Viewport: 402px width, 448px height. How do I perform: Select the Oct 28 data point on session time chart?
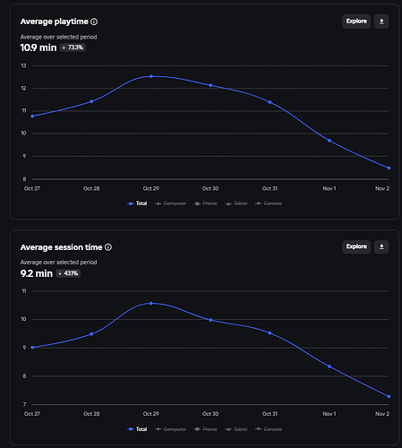[91, 334]
